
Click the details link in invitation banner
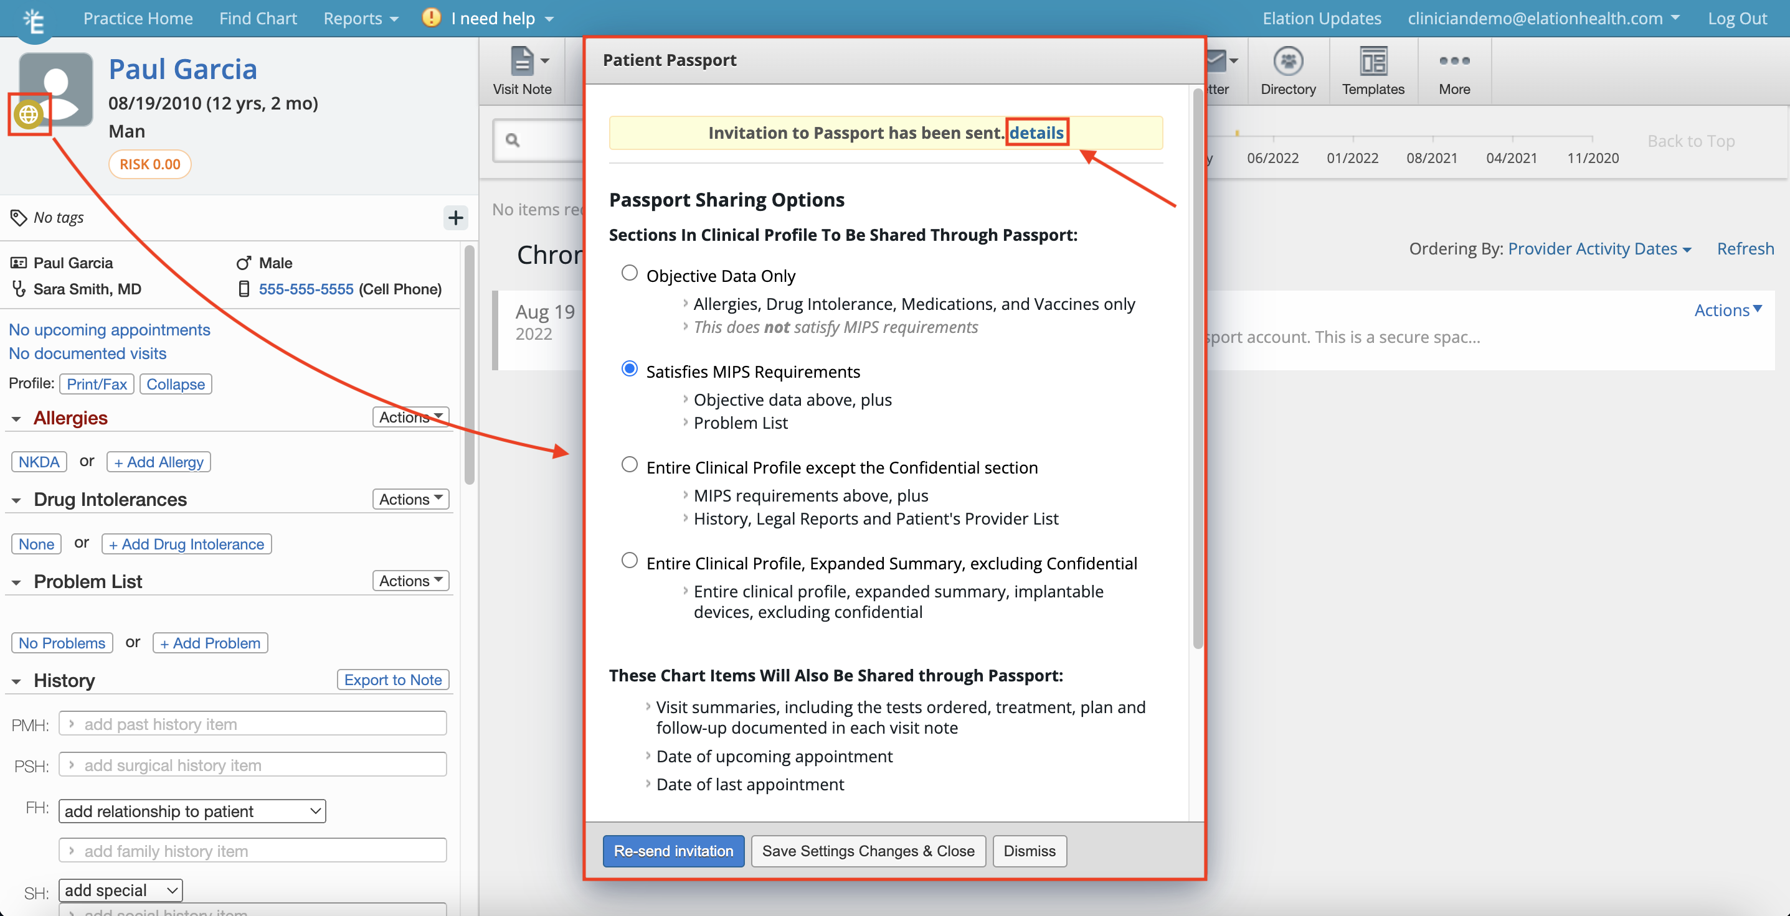[1036, 133]
